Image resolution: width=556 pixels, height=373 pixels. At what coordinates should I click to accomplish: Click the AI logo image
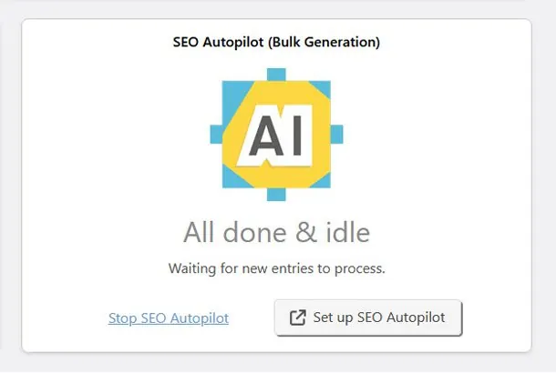(276, 135)
